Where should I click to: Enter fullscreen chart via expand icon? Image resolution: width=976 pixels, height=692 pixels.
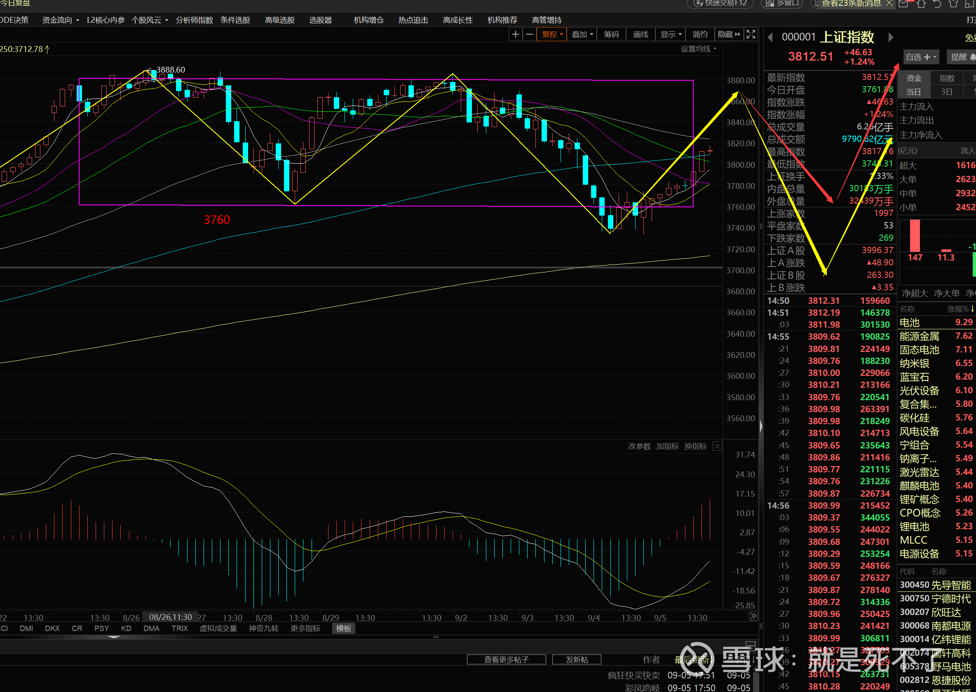tap(751, 35)
